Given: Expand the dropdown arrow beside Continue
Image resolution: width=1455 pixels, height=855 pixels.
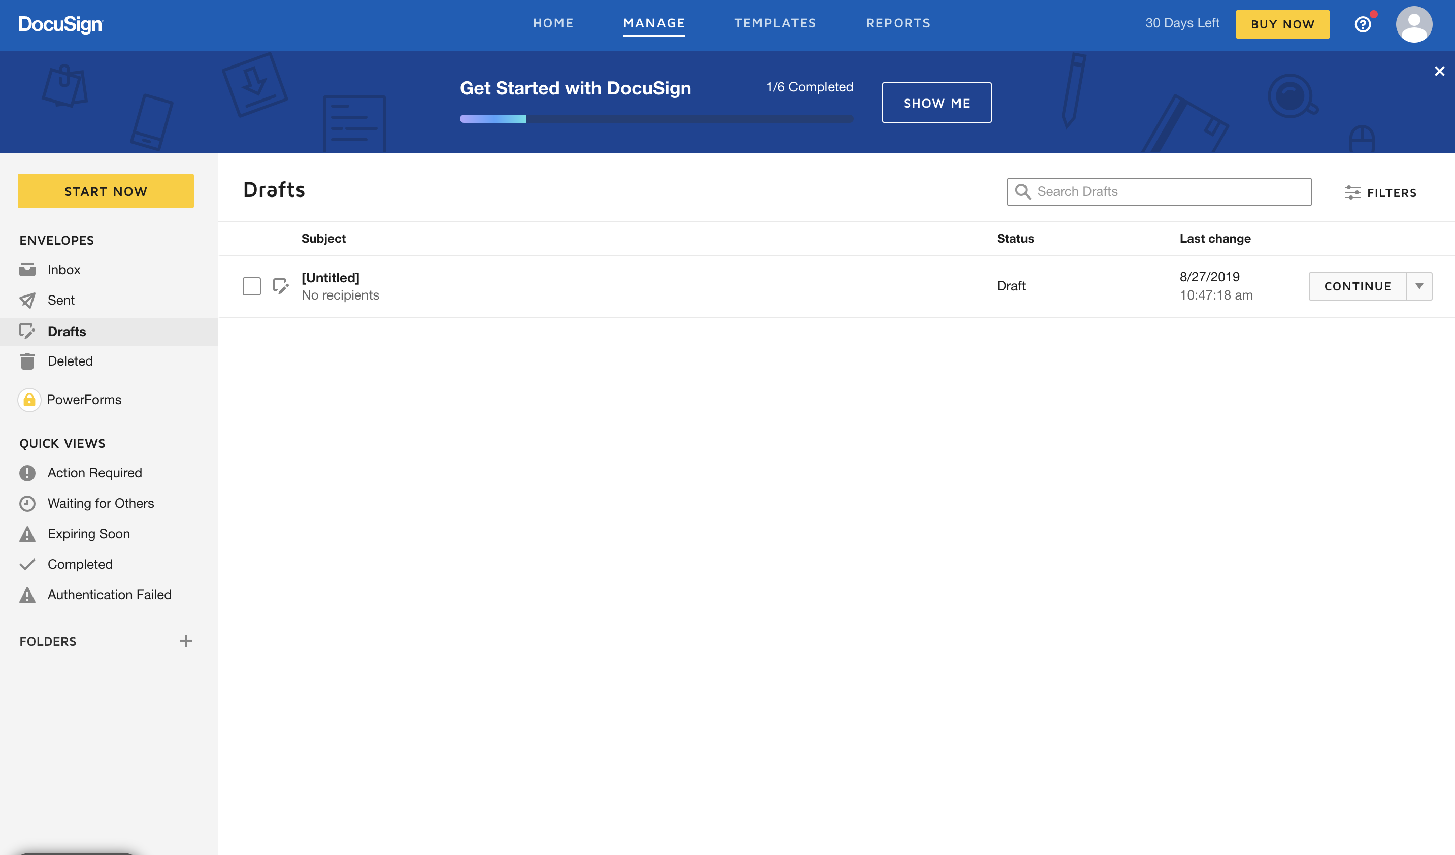Looking at the screenshot, I should 1419,286.
